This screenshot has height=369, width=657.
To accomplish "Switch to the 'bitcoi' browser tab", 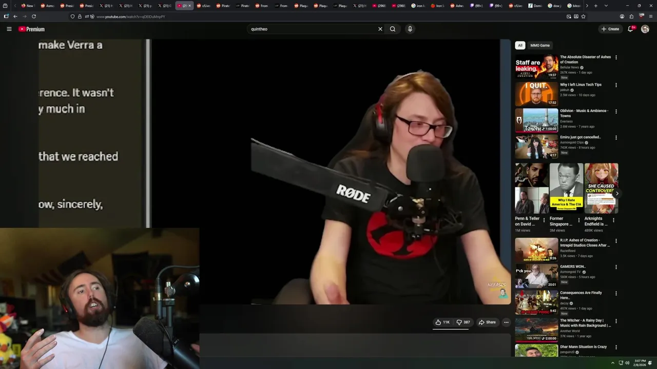I will click(575, 6).
